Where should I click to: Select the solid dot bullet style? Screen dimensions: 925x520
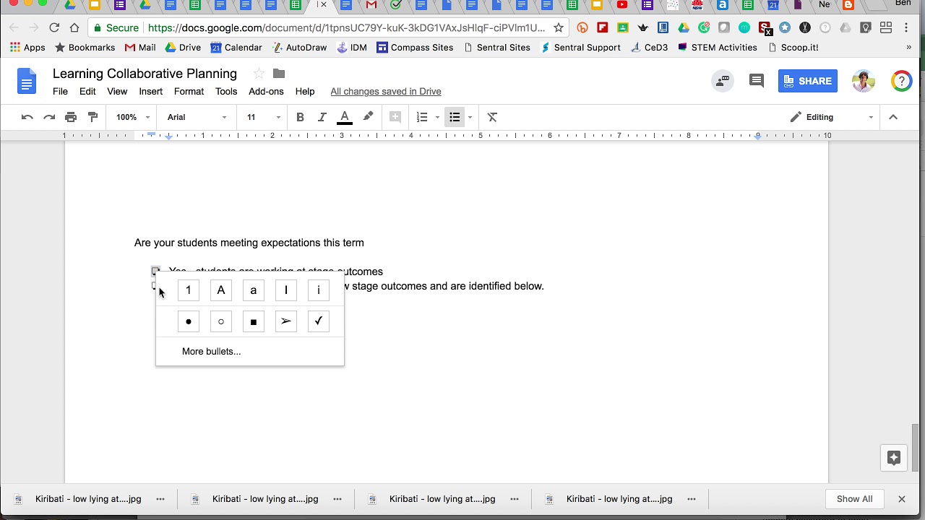click(x=188, y=321)
